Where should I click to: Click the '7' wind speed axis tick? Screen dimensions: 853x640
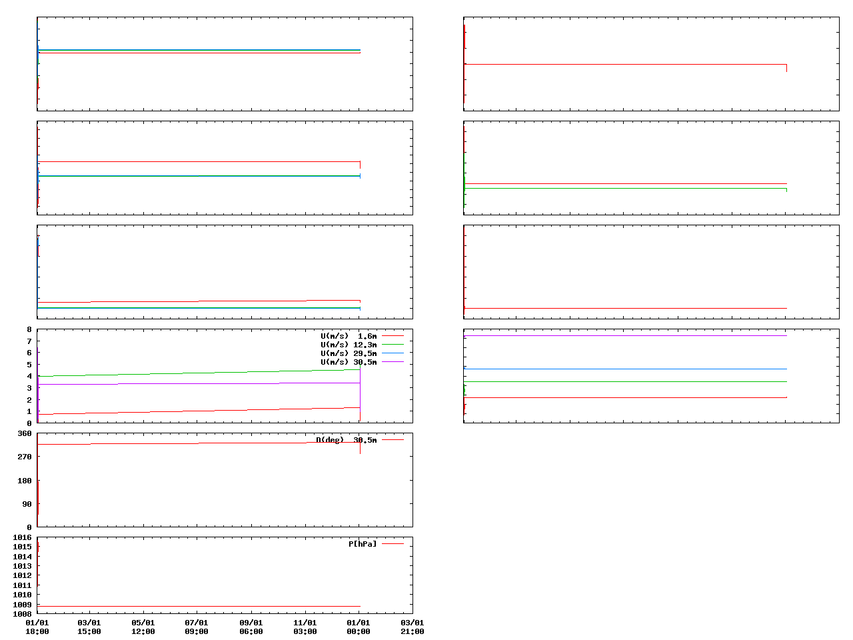coord(29,341)
